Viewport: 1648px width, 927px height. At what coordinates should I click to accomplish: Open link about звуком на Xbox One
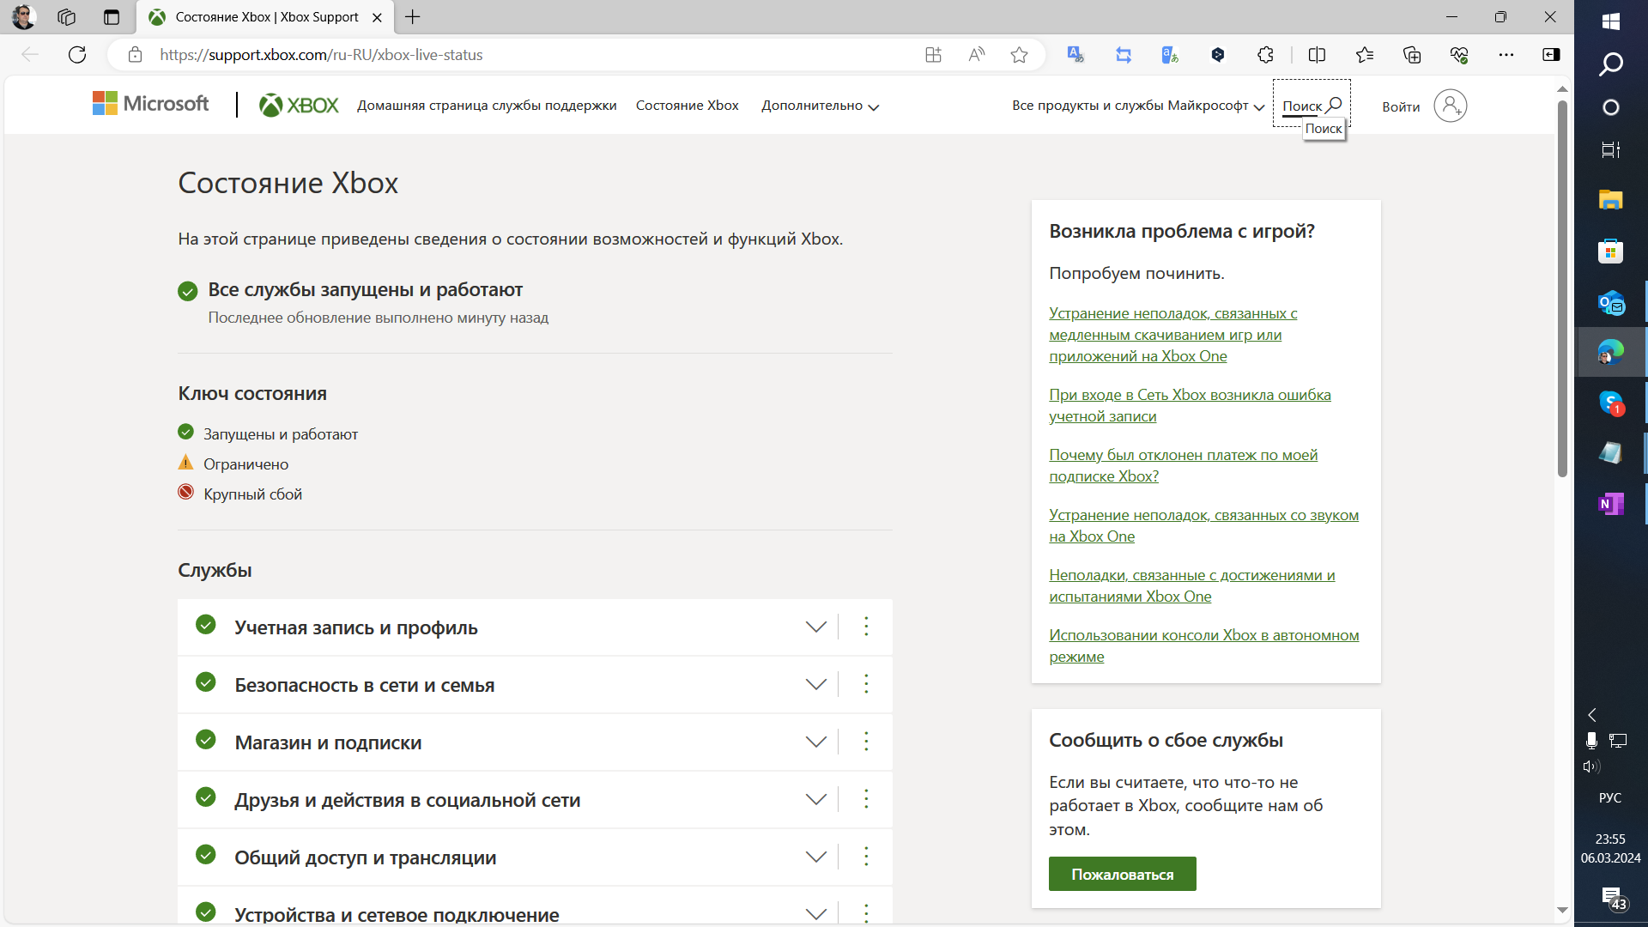click(x=1203, y=525)
